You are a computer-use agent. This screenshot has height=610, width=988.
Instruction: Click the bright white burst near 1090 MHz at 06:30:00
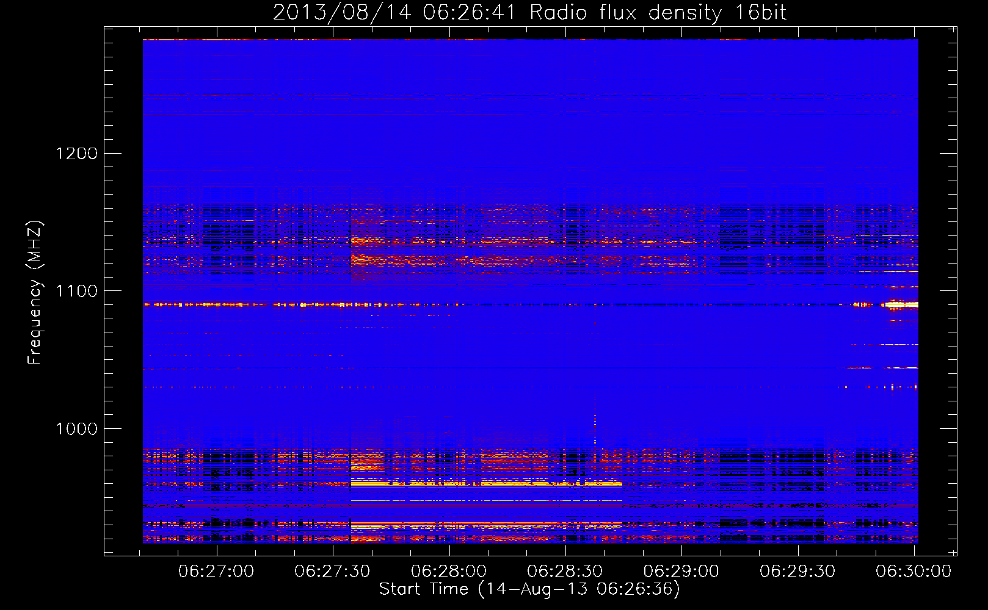901,304
